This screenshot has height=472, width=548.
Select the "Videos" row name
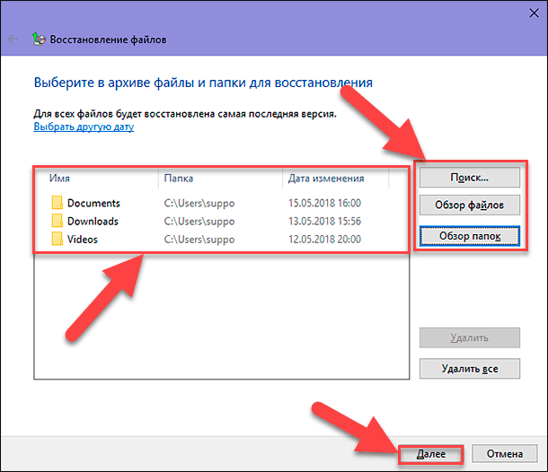point(82,240)
